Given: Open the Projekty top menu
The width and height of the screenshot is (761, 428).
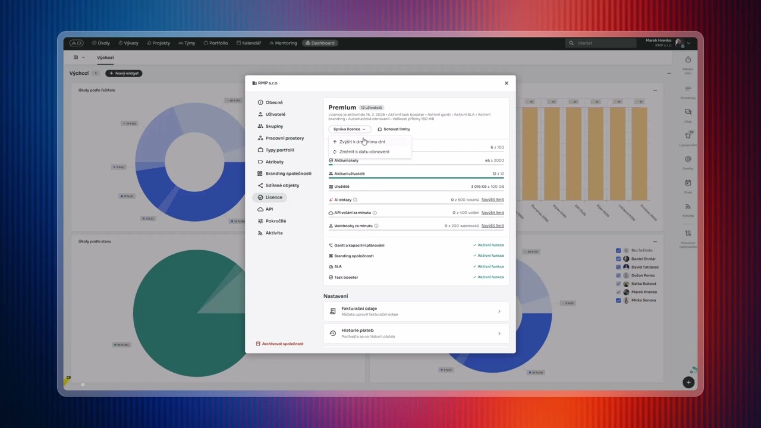Looking at the screenshot, I should tap(158, 43).
